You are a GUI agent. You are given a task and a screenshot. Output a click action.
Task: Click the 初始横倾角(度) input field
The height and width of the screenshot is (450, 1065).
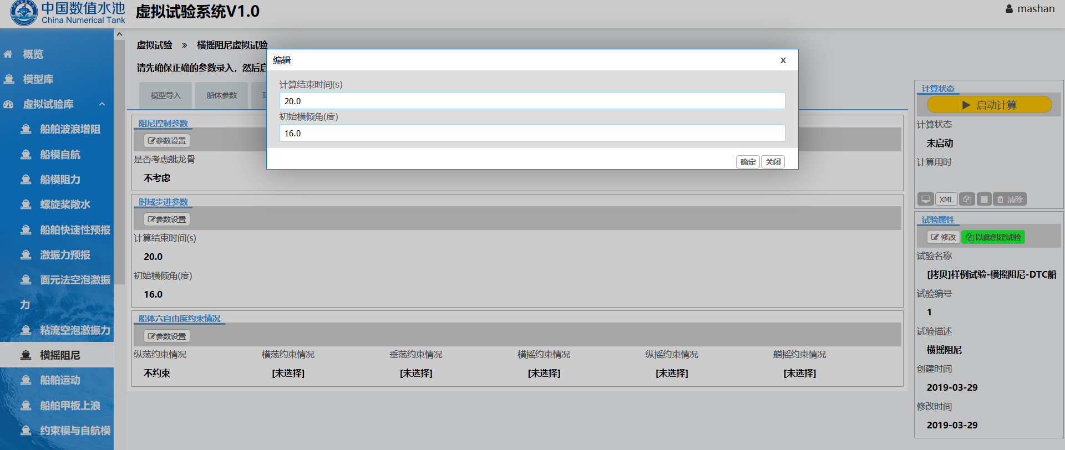click(x=532, y=133)
